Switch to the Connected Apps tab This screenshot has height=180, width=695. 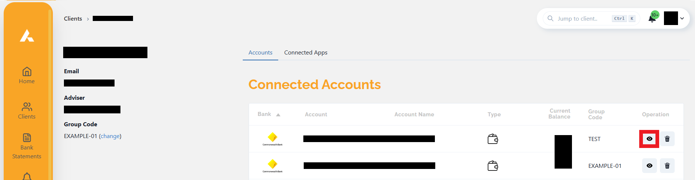coord(306,53)
